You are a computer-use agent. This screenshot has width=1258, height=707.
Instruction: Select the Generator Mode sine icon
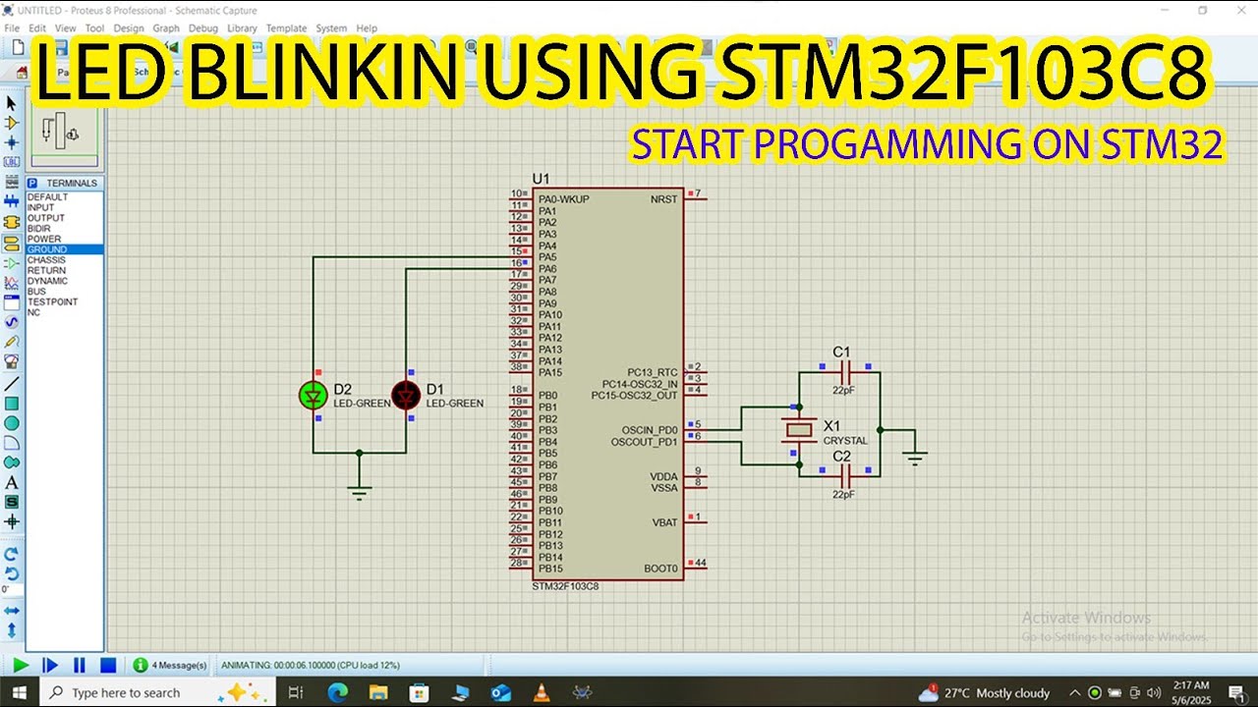pyautogui.click(x=12, y=321)
